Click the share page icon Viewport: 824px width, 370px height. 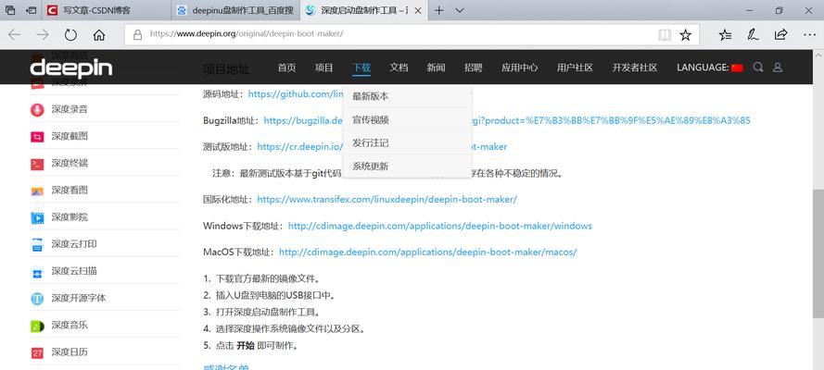(x=781, y=34)
